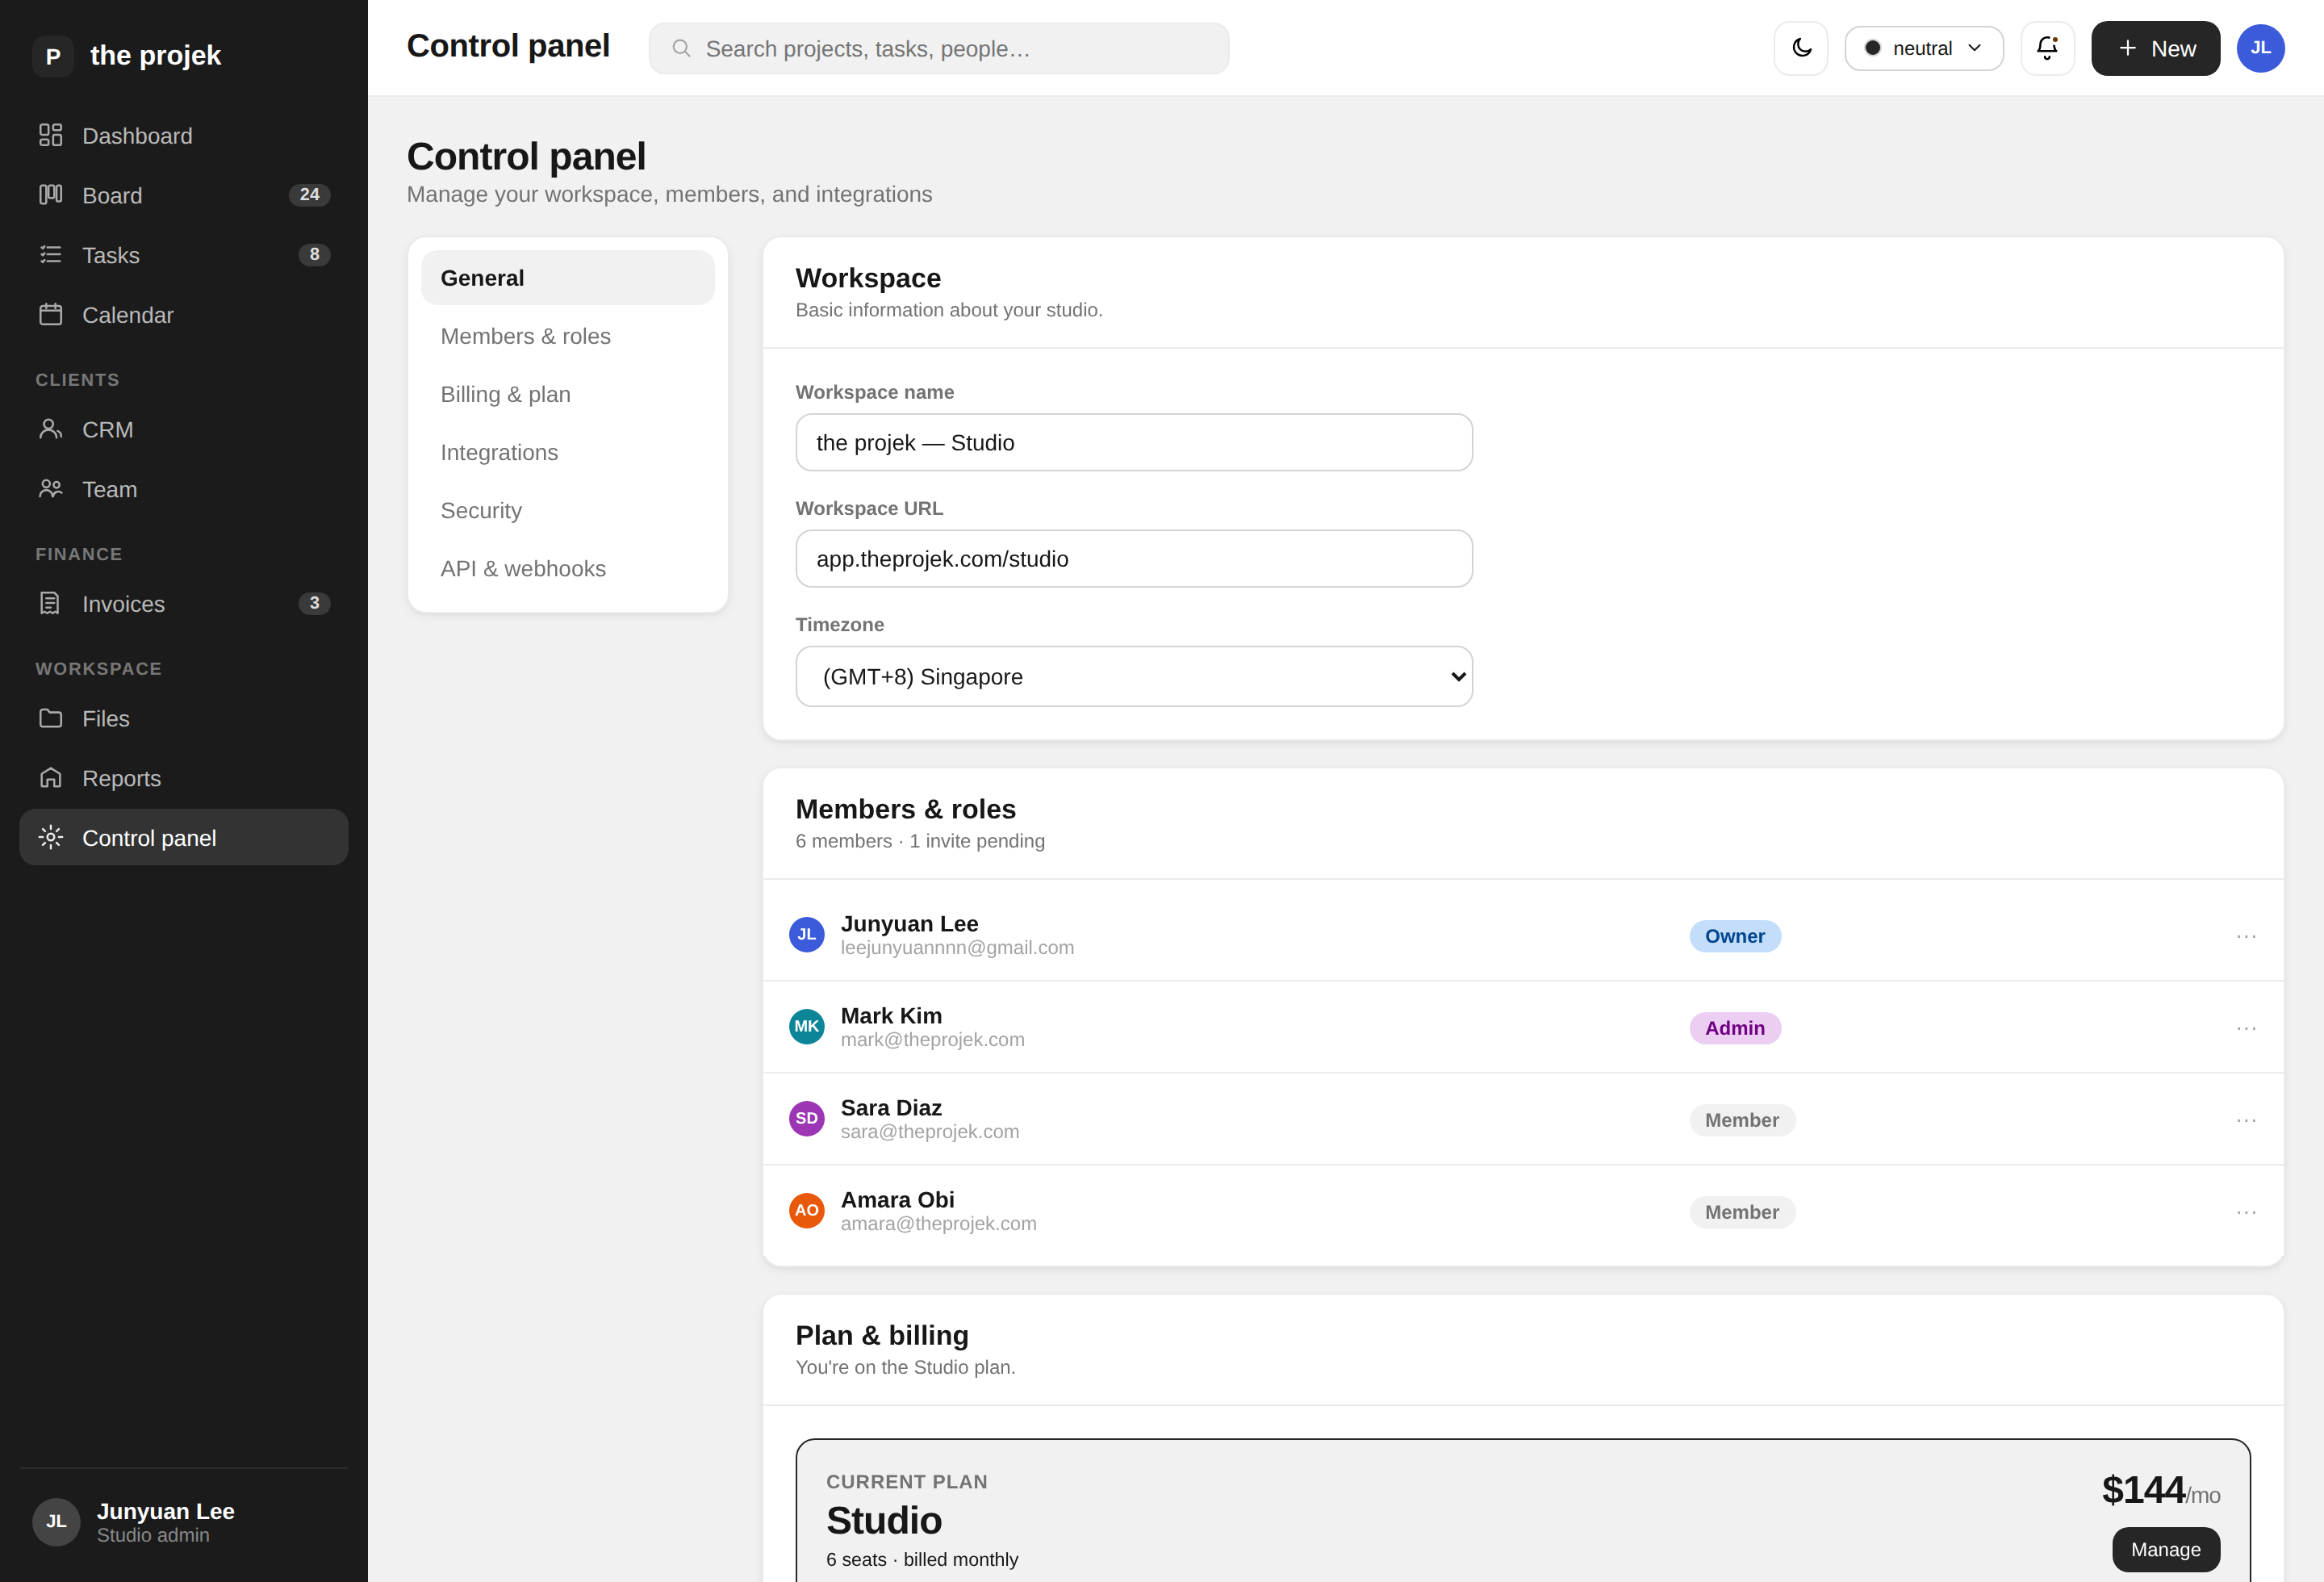Open Files in the sidebar
Image resolution: width=2324 pixels, height=1582 pixels.
coord(184,718)
